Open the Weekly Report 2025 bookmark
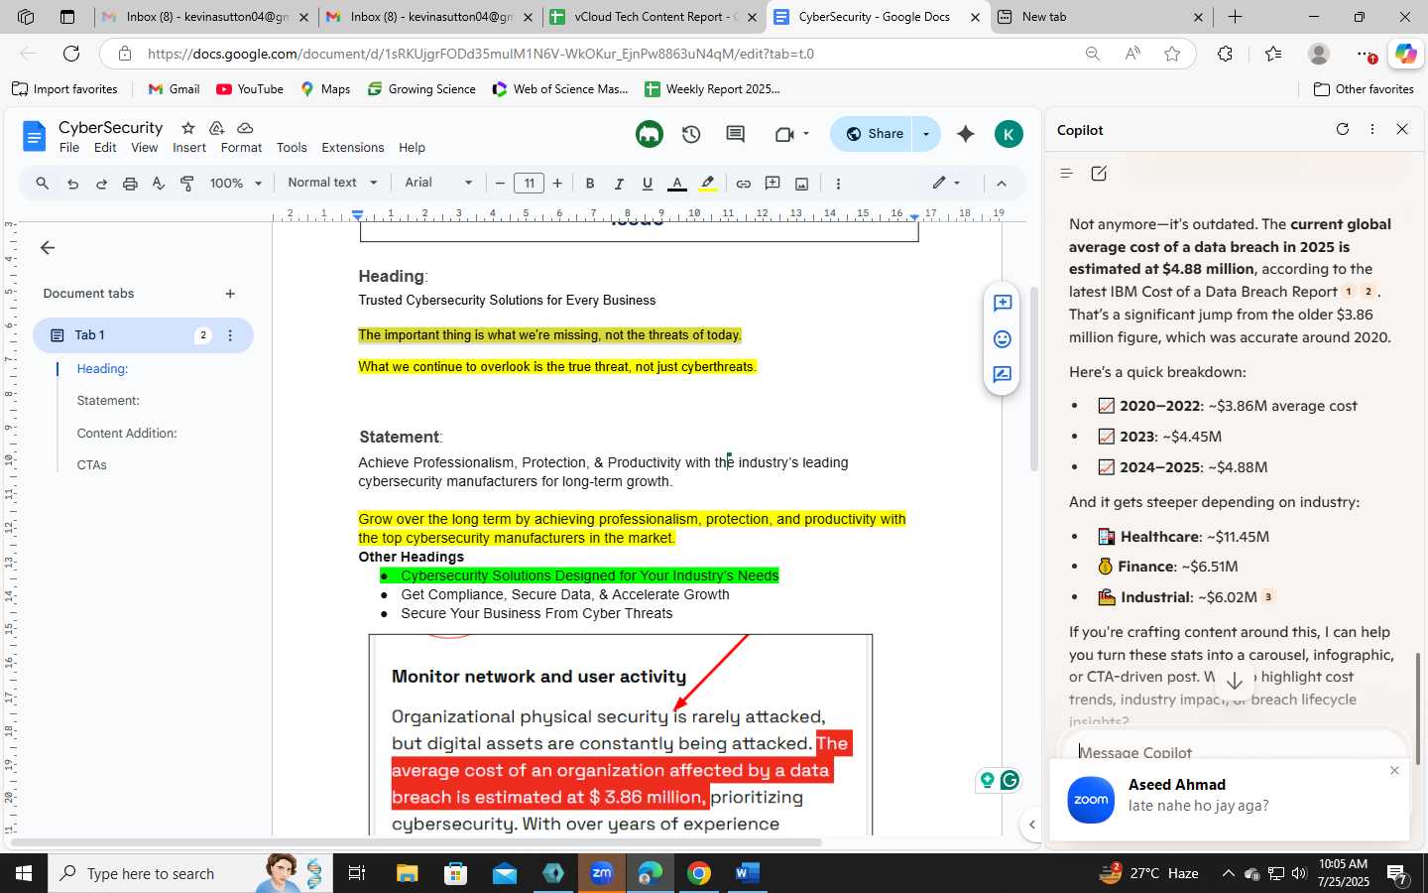This screenshot has height=893, width=1428. click(712, 89)
